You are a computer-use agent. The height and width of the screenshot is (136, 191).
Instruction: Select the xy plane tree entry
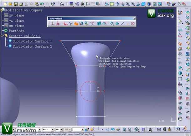16,15
